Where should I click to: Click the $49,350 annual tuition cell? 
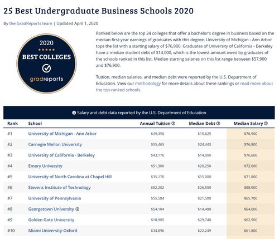[157, 134]
